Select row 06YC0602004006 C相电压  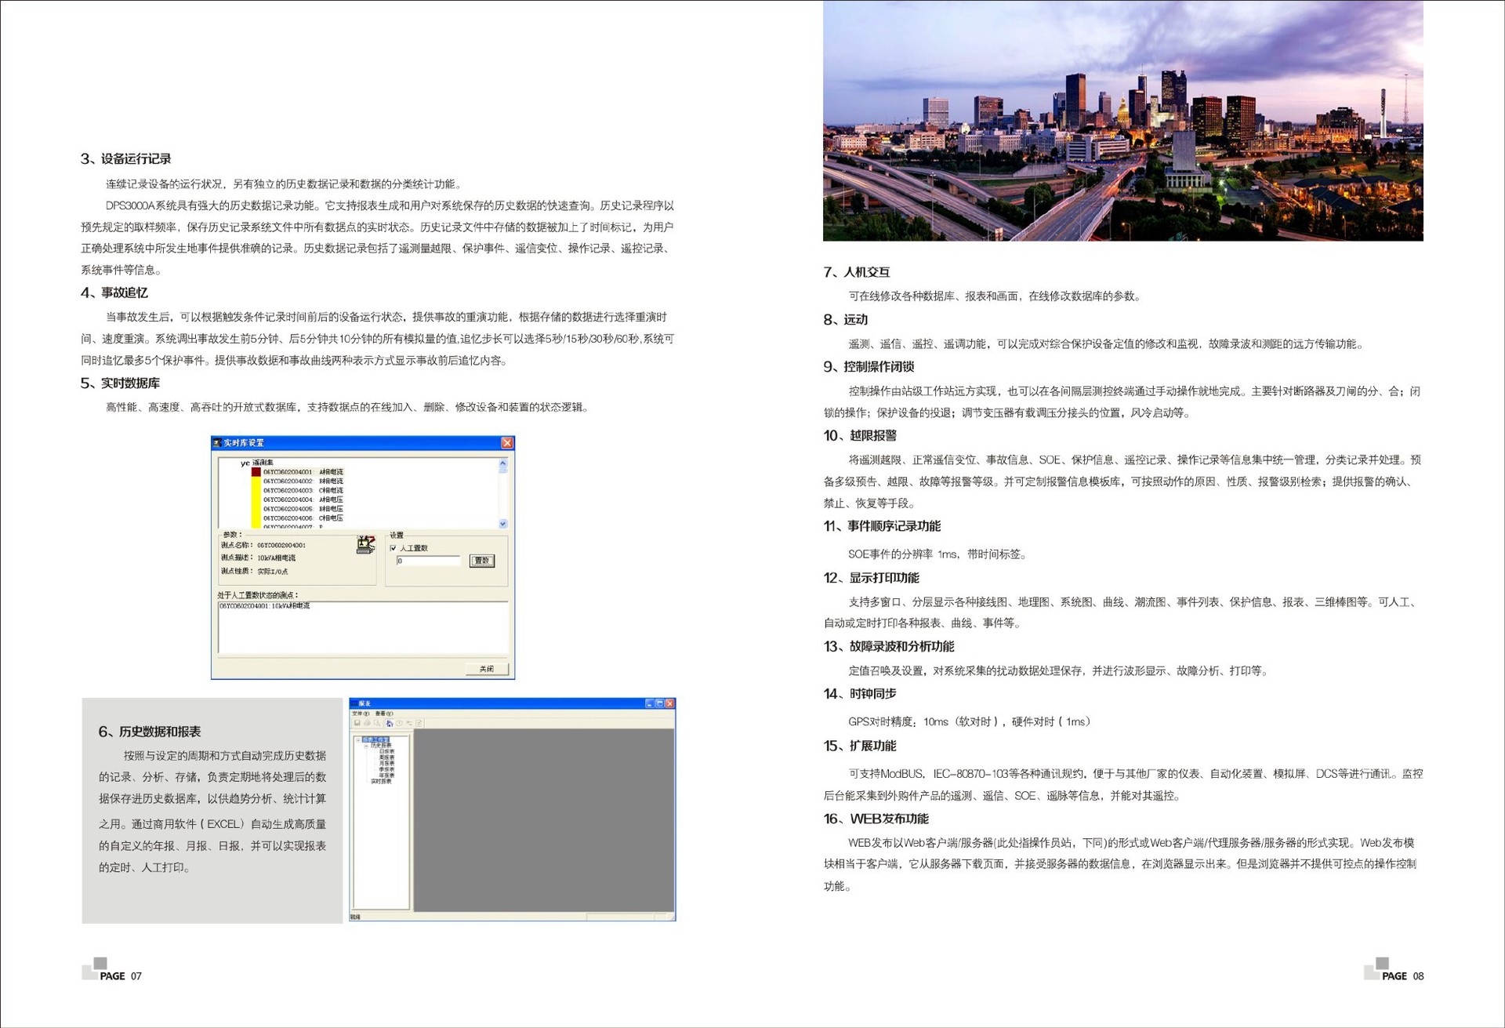coord(303,518)
